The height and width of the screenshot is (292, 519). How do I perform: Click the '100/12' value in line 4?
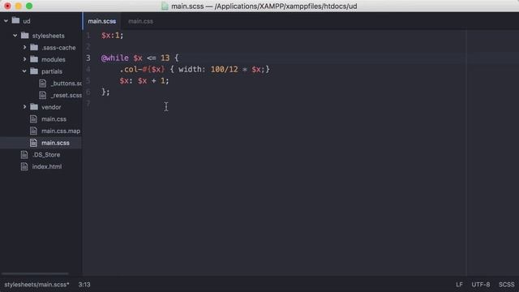(224, 69)
